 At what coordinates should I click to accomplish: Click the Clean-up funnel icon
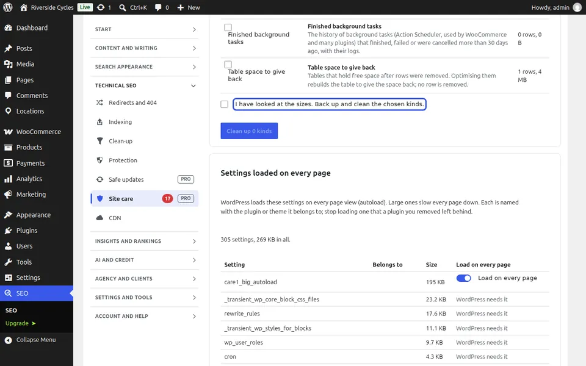99,141
